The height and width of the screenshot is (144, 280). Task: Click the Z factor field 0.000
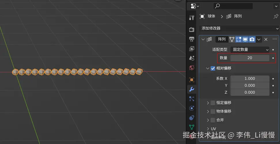click(250, 92)
